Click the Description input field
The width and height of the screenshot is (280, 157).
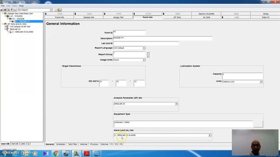[163, 38]
